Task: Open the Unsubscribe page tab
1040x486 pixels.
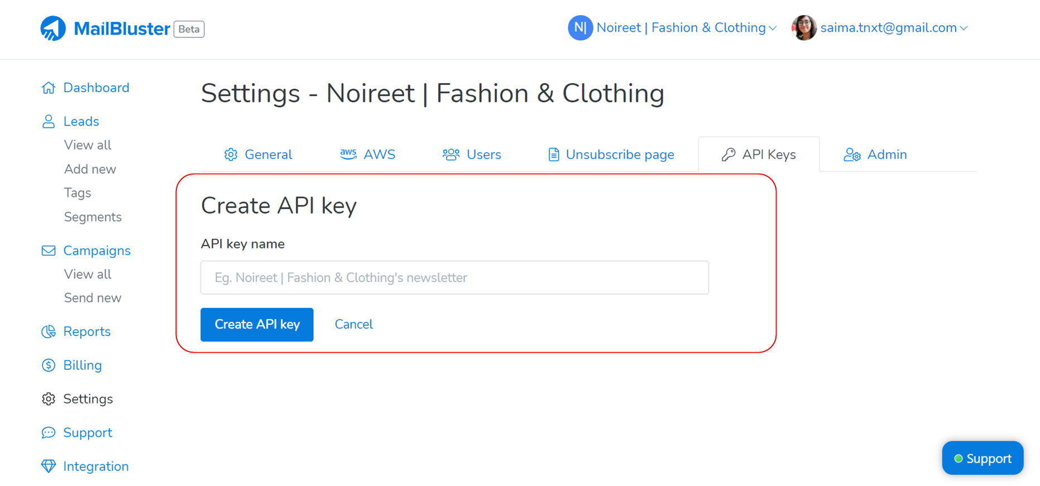Action: [611, 155]
